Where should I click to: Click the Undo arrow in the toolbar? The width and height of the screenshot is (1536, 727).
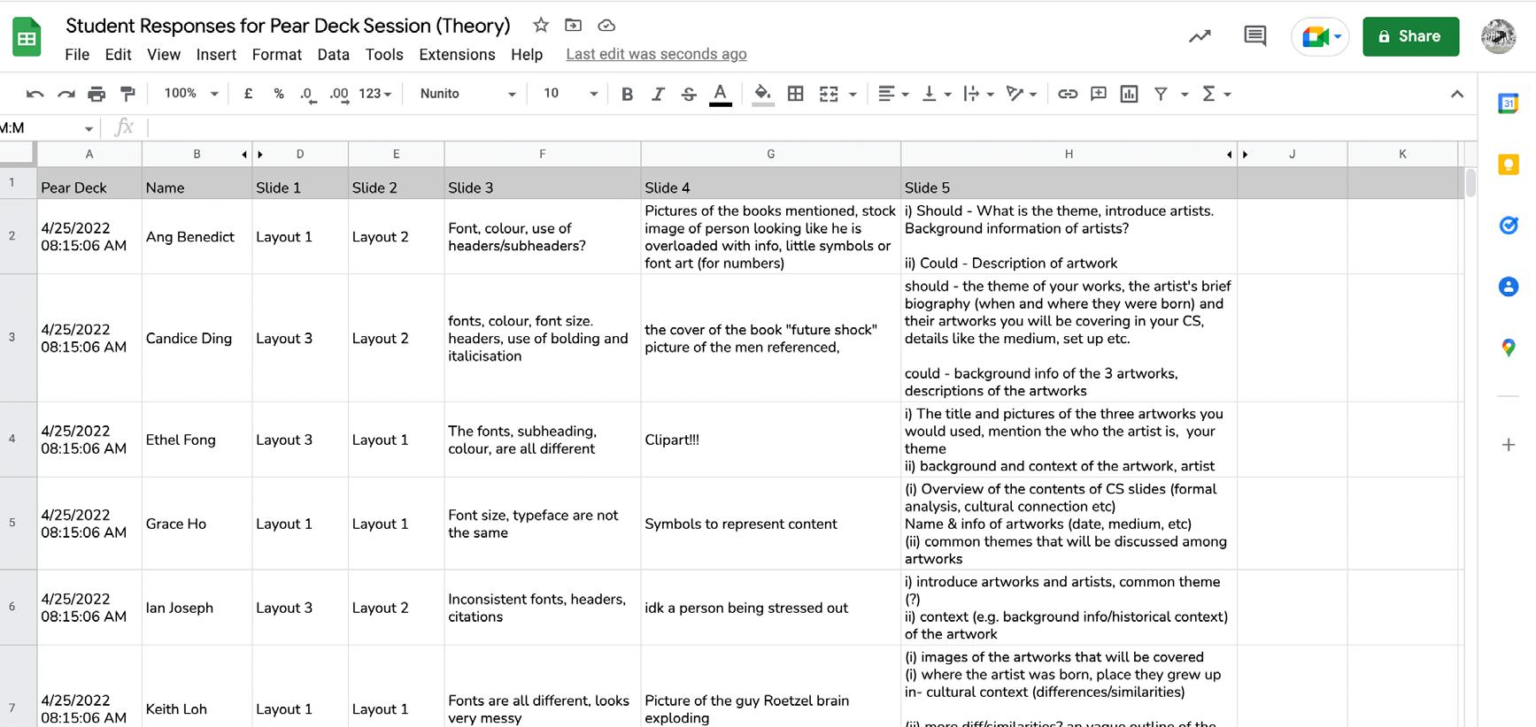pyautogui.click(x=35, y=94)
